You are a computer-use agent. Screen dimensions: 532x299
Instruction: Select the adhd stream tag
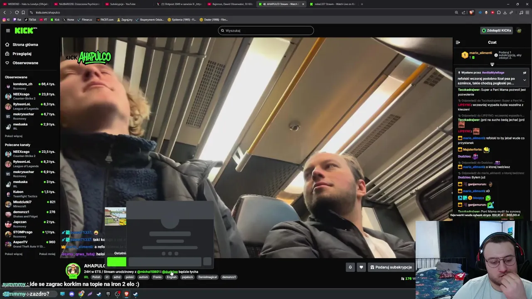click(117, 277)
